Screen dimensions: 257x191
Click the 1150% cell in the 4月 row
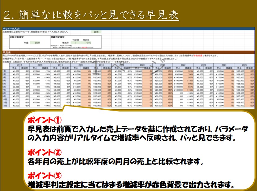point(188,80)
